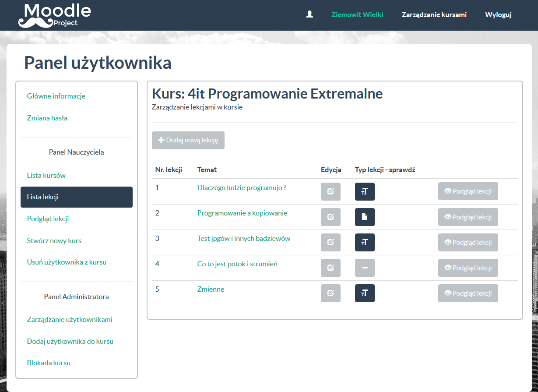Open Zarządzanie kursami in top navigation
The width and height of the screenshot is (538, 392).
pyautogui.click(x=434, y=14)
